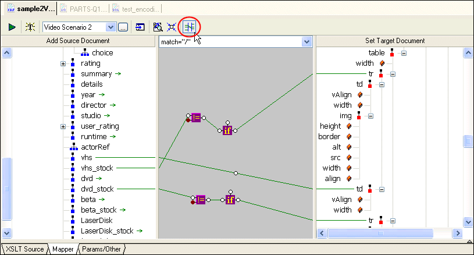Click the blue collapse-arrows toolbar icon
474x255 pixels.
(x=172, y=27)
